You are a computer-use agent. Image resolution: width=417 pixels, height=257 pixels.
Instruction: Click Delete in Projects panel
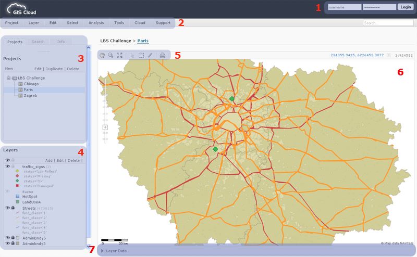click(x=73, y=69)
